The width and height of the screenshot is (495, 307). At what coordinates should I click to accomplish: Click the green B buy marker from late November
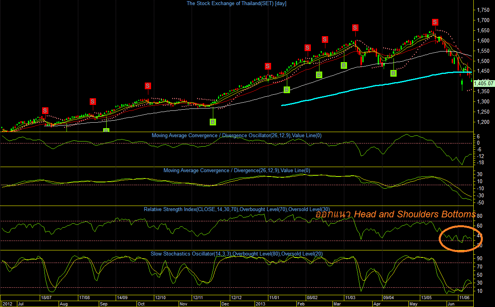[212, 122]
